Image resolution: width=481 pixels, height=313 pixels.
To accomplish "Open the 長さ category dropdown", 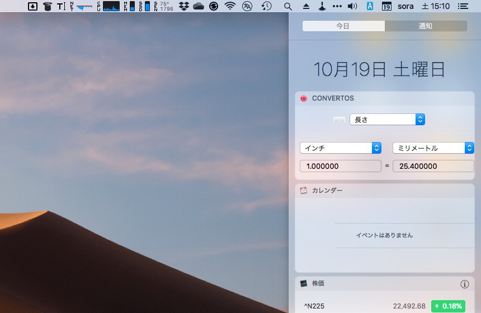I will tap(387, 120).
